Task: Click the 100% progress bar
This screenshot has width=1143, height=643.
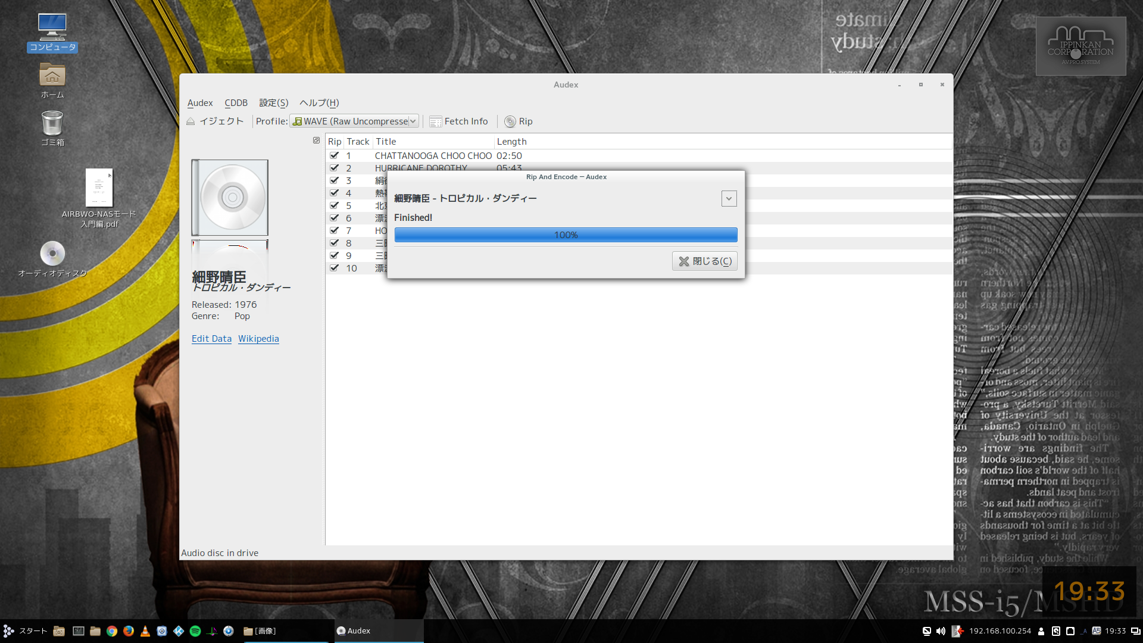Action: coord(566,235)
